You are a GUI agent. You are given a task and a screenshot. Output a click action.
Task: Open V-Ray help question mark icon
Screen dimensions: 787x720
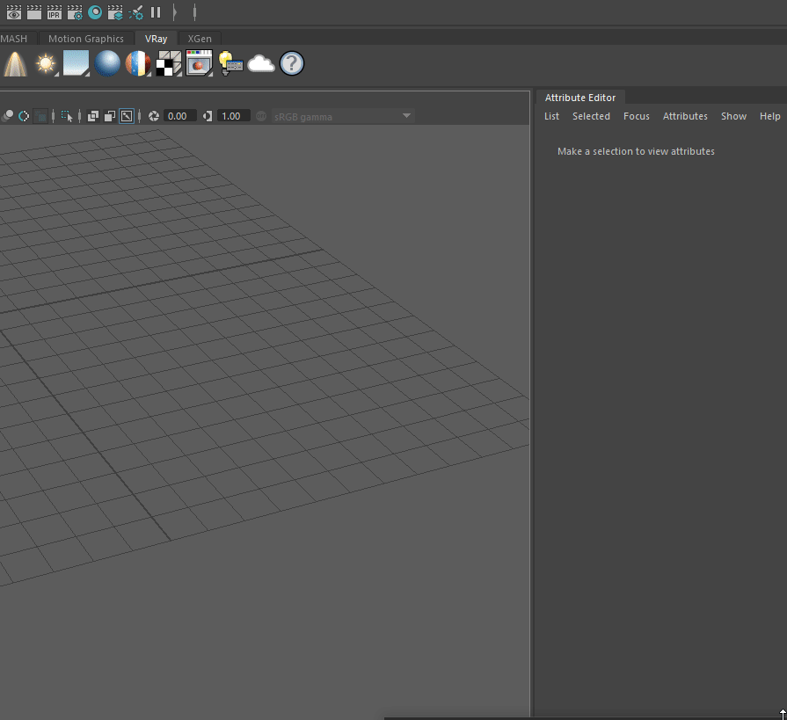(x=292, y=63)
